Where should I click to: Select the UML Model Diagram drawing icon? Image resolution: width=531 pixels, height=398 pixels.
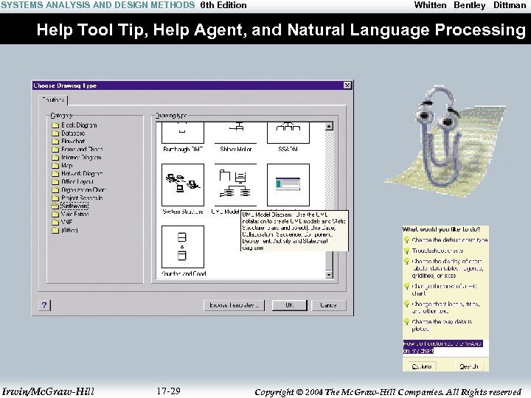click(x=236, y=185)
